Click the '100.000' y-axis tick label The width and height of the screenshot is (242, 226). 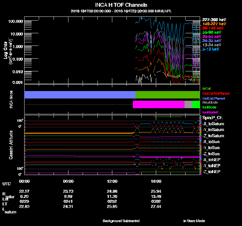point(15,21)
